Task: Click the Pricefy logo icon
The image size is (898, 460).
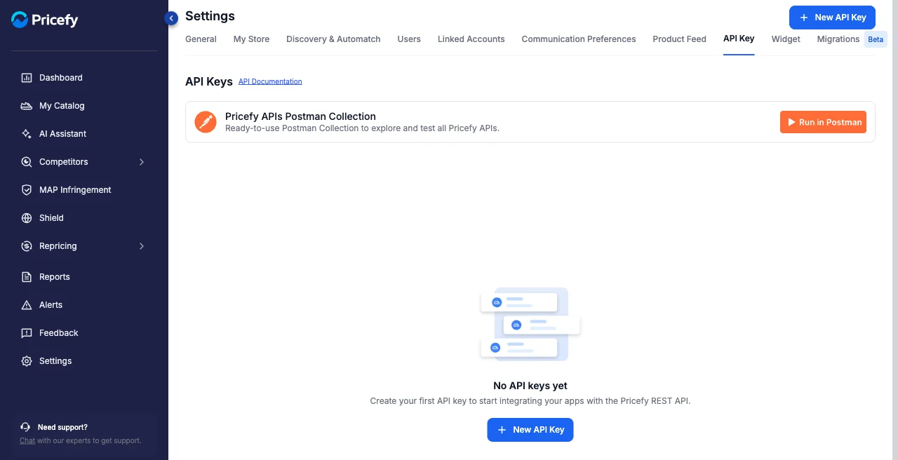Action: point(20,20)
